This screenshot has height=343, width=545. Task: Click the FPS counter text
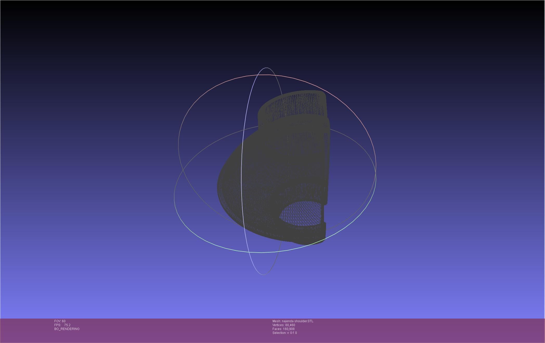[x=62, y=325]
